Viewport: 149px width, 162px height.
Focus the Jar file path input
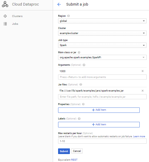[102, 97]
